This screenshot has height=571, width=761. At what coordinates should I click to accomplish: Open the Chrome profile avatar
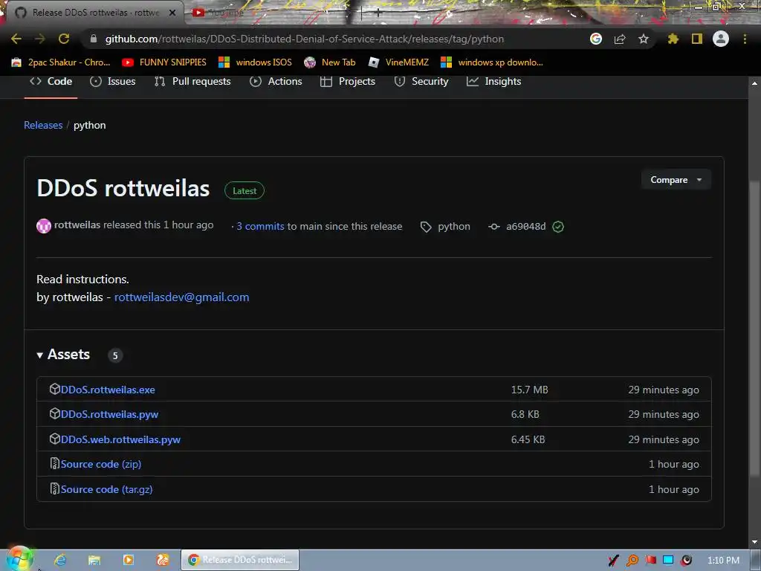click(x=721, y=39)
